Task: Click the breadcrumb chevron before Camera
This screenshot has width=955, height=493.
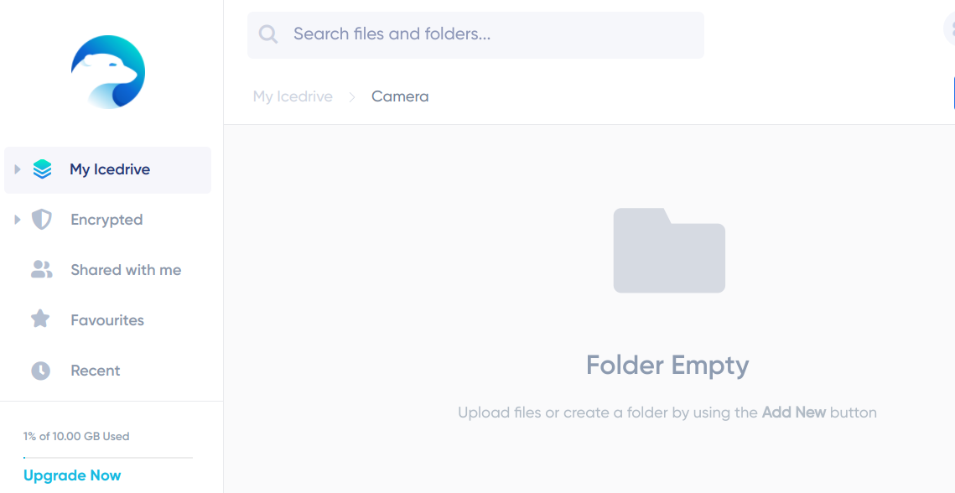Action: [x=352, y=97]
